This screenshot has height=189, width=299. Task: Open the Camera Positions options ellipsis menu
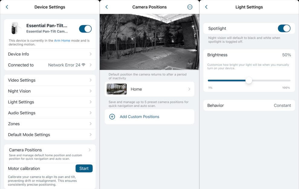point(190,7)
